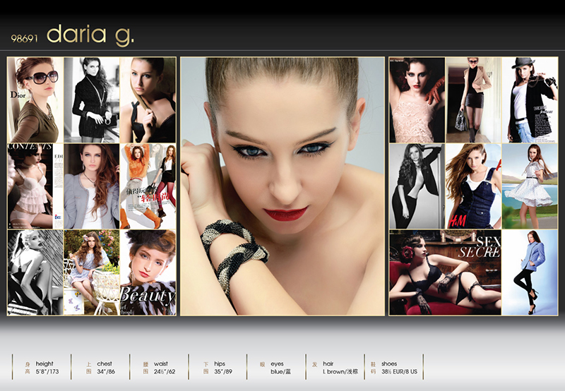The image size is (565, 391).
Task: Open the Dior sunglasses thumbnail
Action: (35, 100)
